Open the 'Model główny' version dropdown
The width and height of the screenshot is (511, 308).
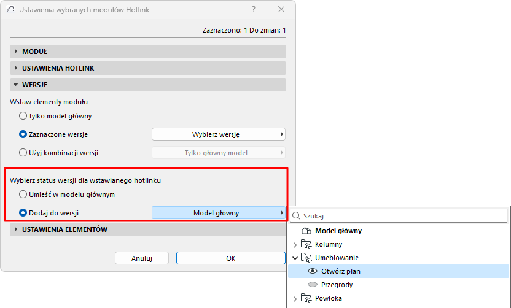point(219,213)
